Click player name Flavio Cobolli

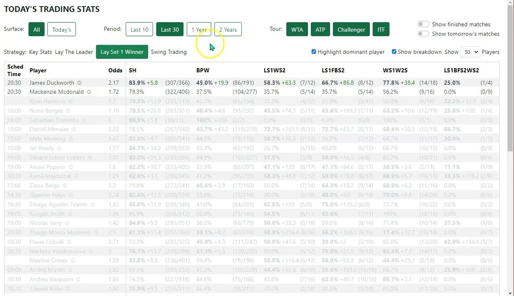click(x=47, y=242)
